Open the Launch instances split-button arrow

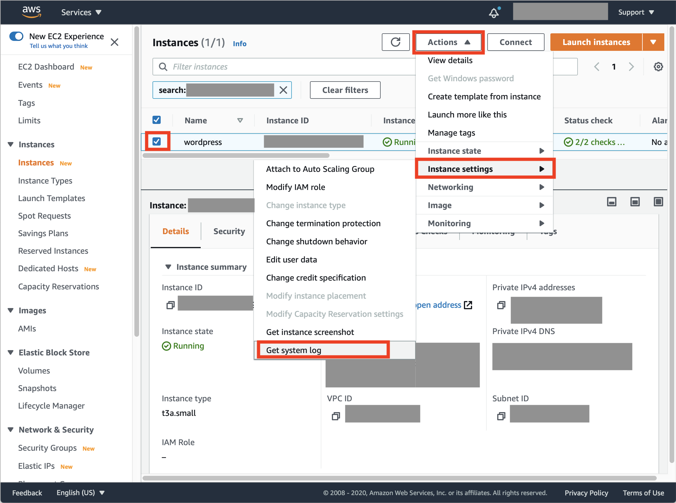653,42
